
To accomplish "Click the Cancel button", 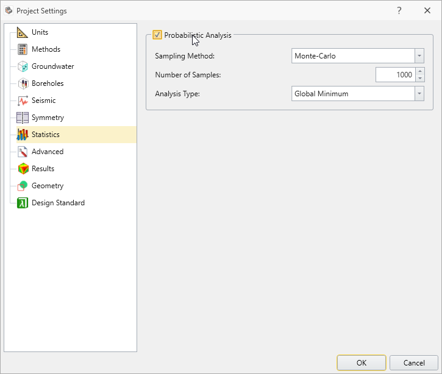I will [414, 363].
